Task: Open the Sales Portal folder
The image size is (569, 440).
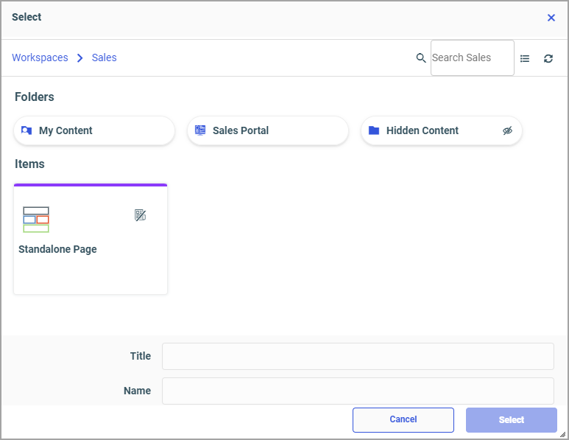Action: pos(241,130)
